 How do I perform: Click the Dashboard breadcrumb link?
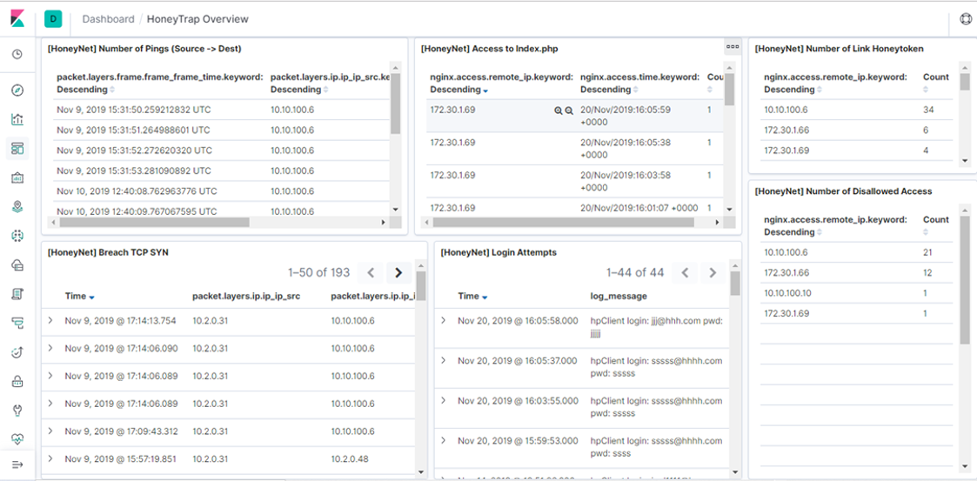pyautogui.click(x=108, y=19)
